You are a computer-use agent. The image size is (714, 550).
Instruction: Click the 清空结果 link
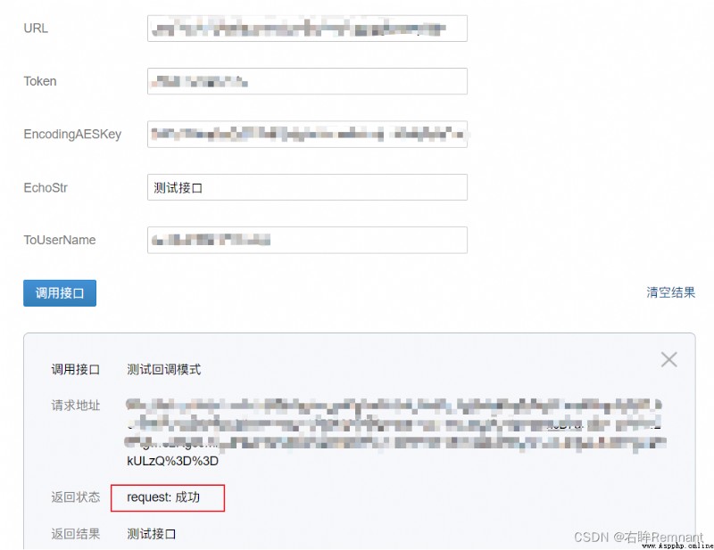point(671,292)
